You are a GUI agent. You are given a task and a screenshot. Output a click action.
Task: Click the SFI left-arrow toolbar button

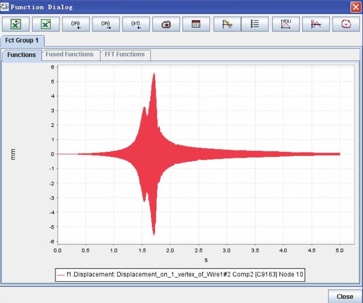(76, 24)
